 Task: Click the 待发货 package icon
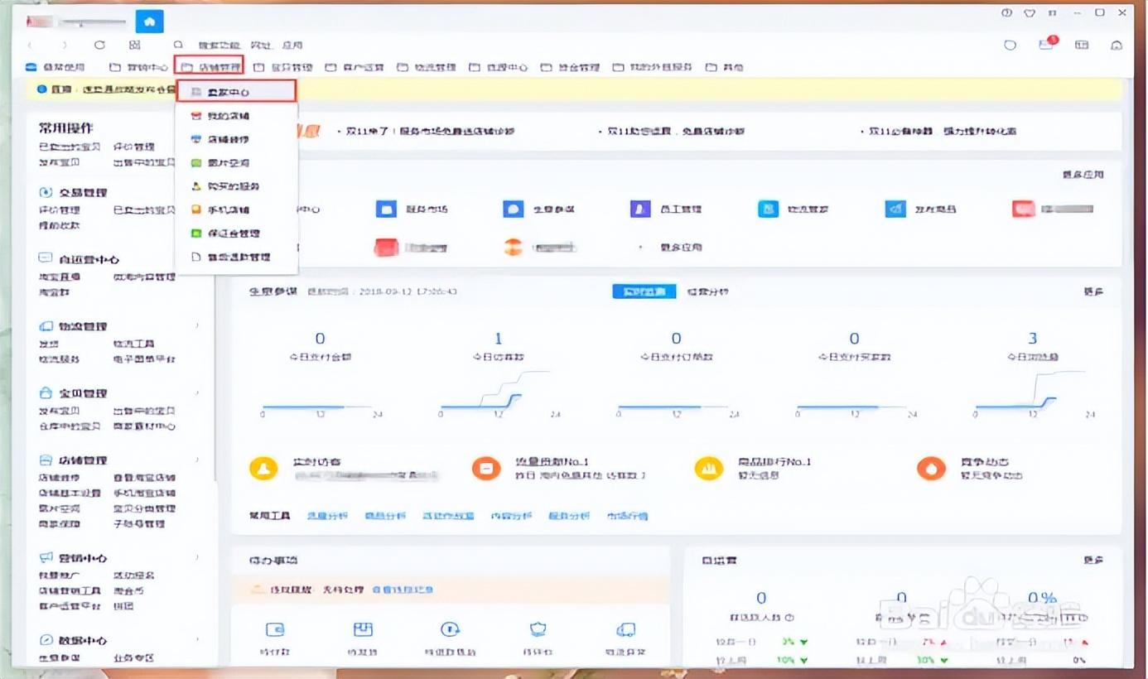click(x=363, y=631)
